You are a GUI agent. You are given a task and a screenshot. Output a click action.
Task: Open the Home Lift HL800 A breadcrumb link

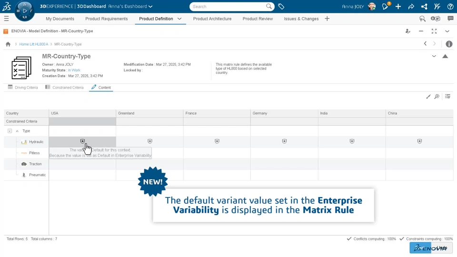point(34,44)
